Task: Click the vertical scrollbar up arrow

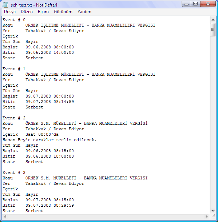Action: pos(213,20)
